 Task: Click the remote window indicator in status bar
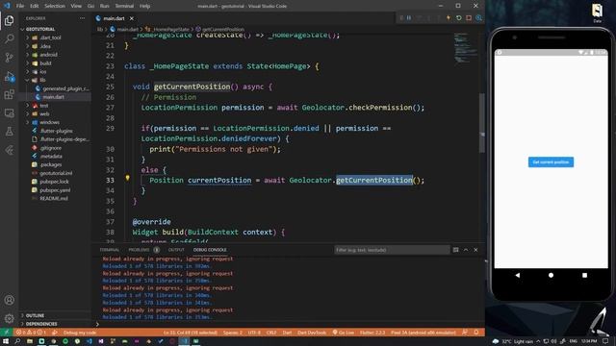click(x=7, y=333)
